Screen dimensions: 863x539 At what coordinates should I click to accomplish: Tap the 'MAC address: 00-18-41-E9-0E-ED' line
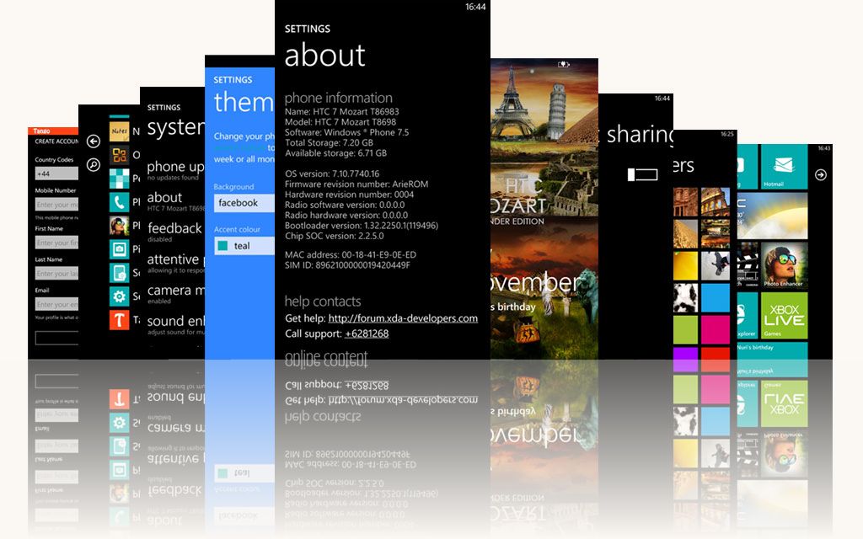click(350, 255)
